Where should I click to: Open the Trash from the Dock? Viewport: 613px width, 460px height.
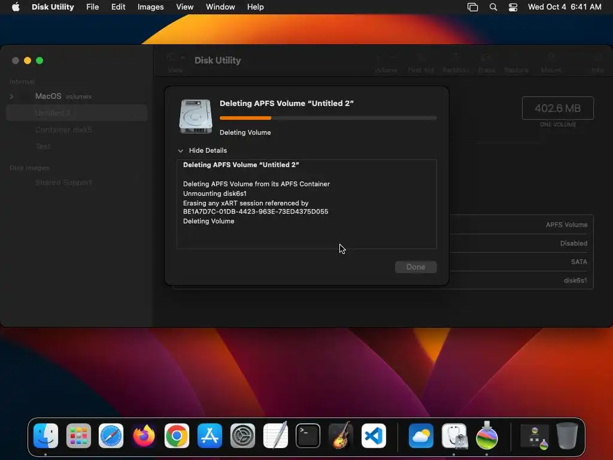click(x=567, y=435)
